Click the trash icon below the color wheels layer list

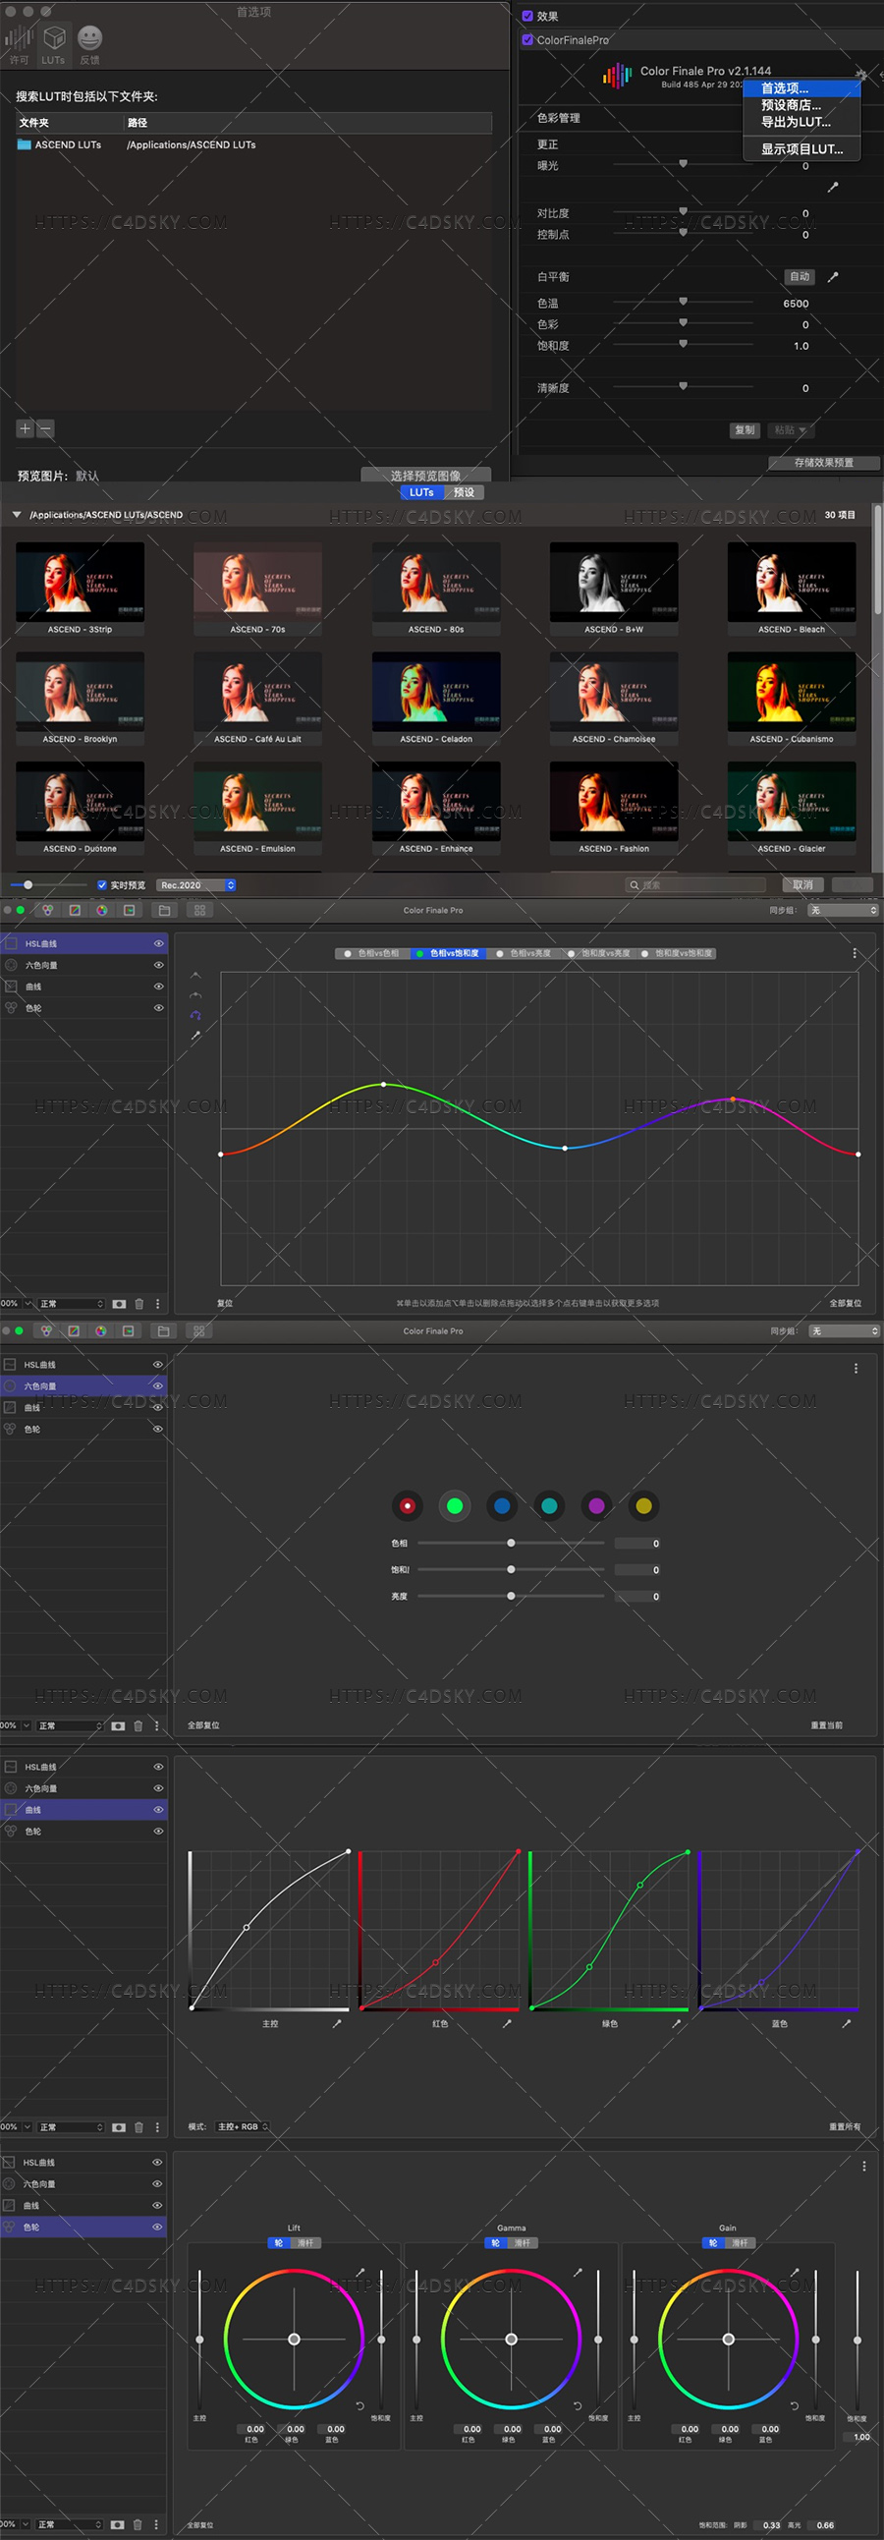click(x=138, y=2524)
